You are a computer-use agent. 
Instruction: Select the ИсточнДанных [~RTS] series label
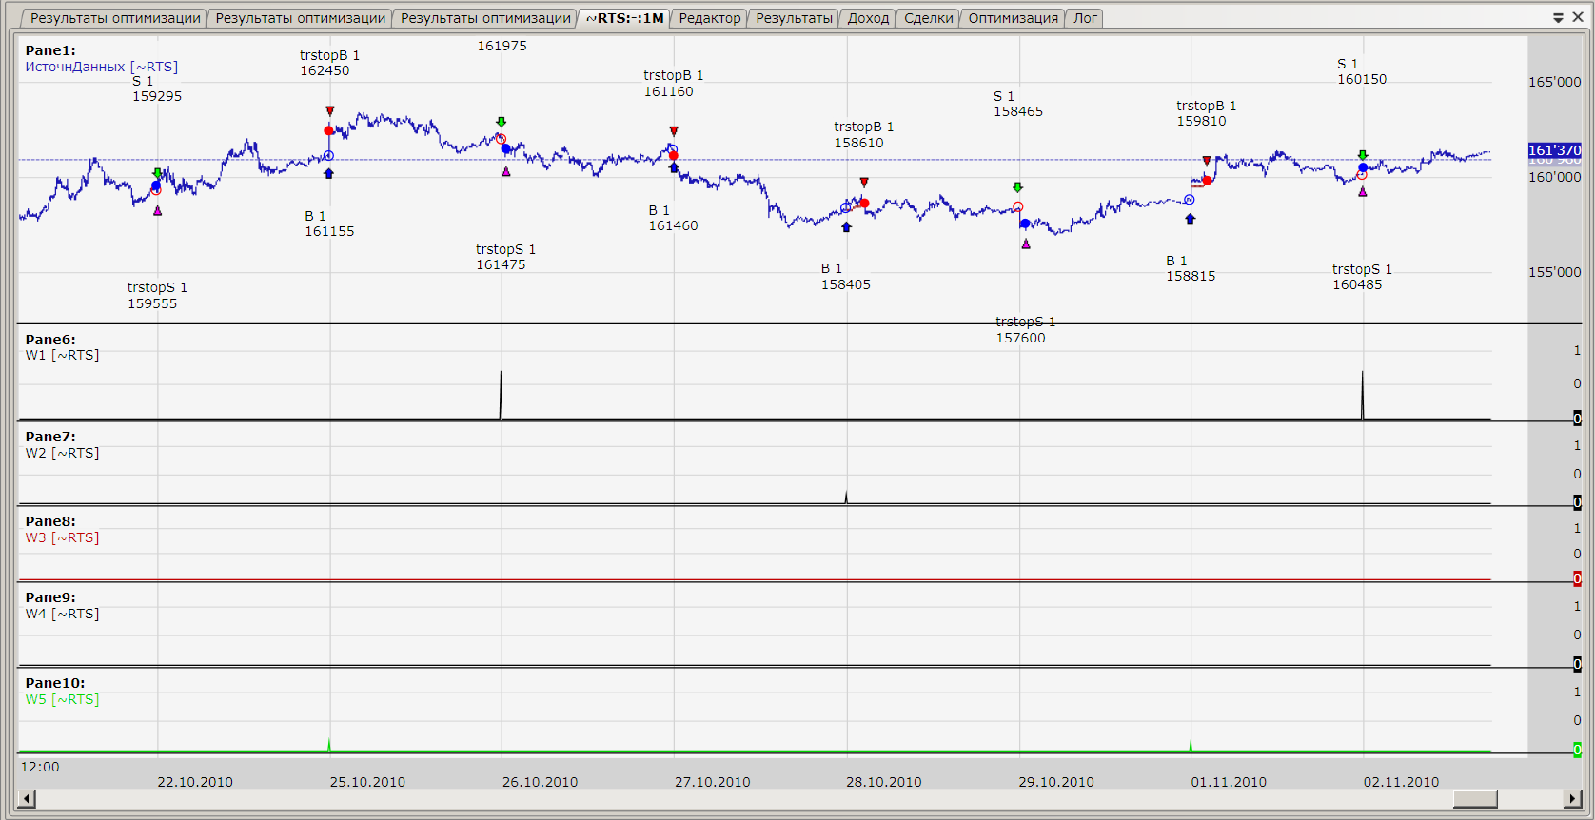tap(101, 67)
